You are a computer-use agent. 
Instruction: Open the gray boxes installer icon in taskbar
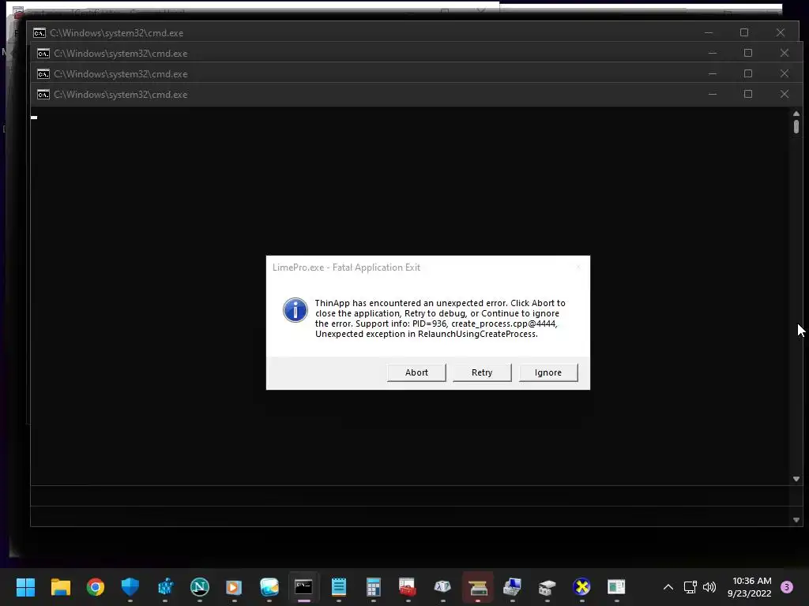tap(547, 587)
